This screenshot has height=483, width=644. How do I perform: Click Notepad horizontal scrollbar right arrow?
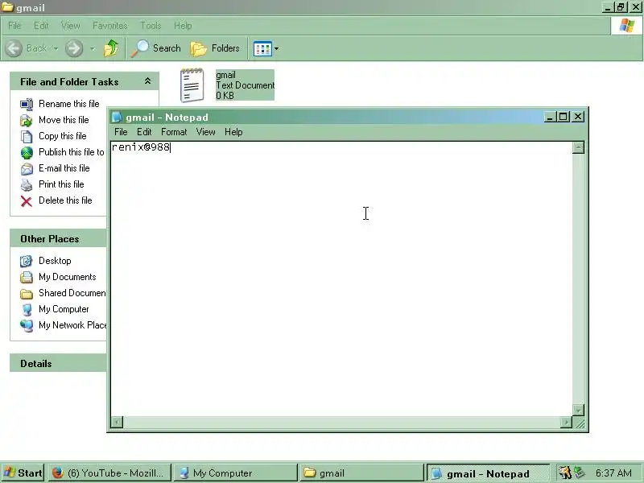(566, 422)
